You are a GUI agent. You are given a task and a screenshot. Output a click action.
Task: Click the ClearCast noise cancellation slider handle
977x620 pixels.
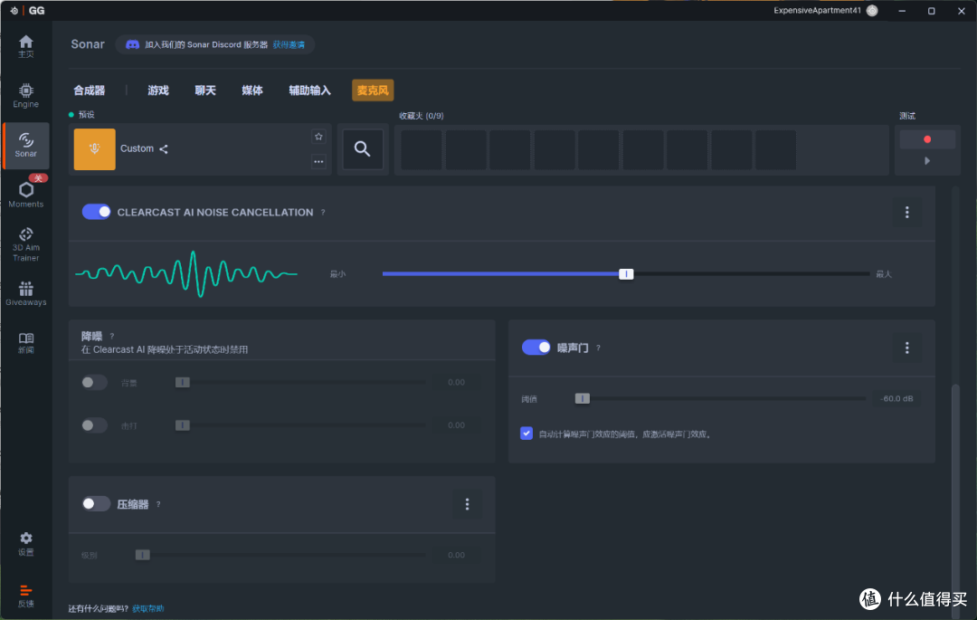pyautogui.click(x=626, y=274)
